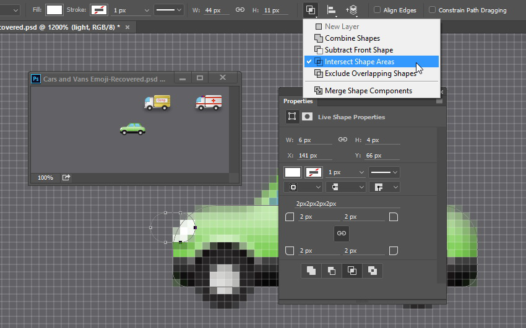This screenshot has width=526, height=328.
Task: Enable Constrain Path Dragging checkbox
Action: [x=432, y=10]
